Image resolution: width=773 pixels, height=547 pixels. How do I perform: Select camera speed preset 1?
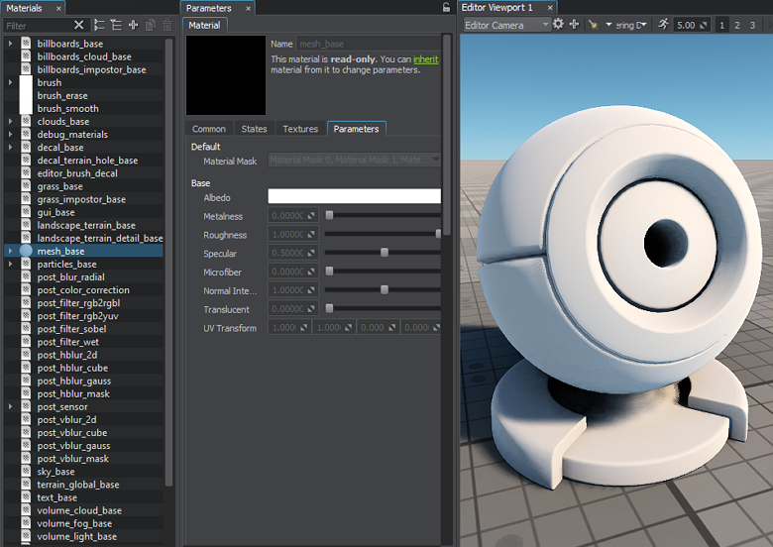pyautogui.click(x=722, y=25)
